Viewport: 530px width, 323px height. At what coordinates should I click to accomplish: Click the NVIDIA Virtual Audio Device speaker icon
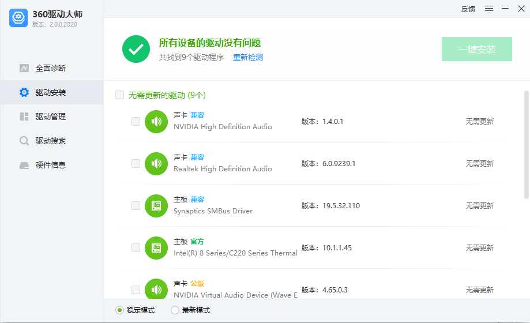coord(156,289)
